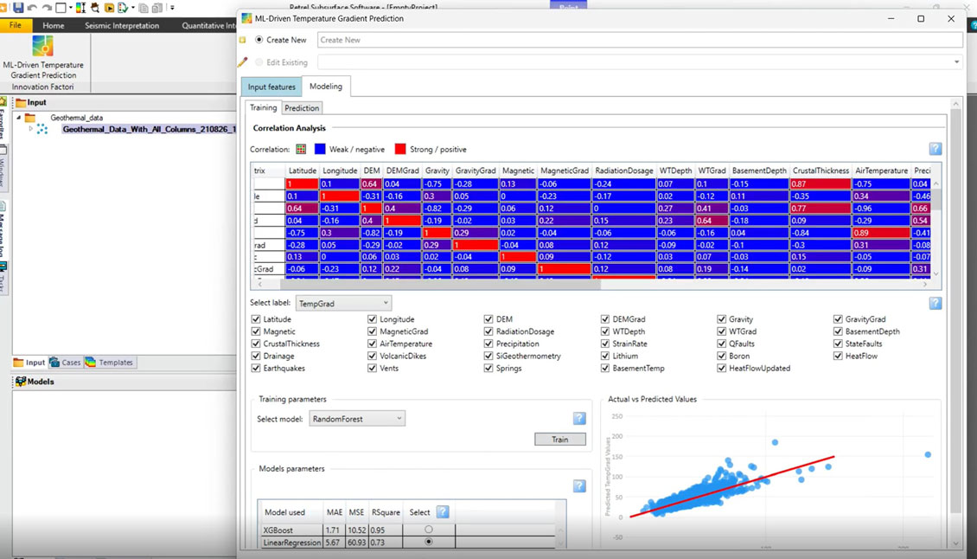977x559 pixels.
Task: Click the Redo arrow icon
Action: coord(47,8)
